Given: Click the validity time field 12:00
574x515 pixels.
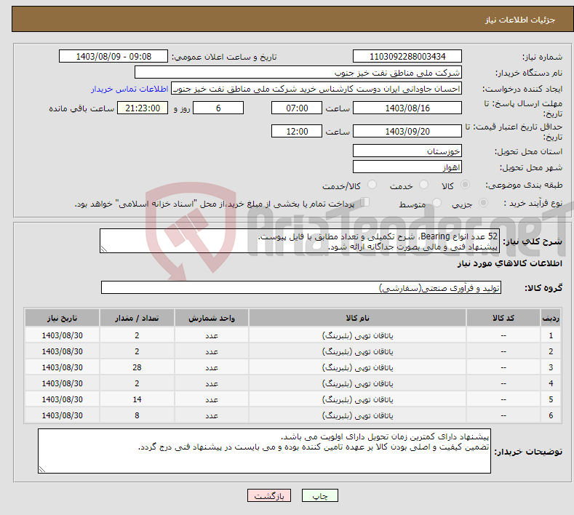Looking at the screenshot, I should (x=297, y=131).
